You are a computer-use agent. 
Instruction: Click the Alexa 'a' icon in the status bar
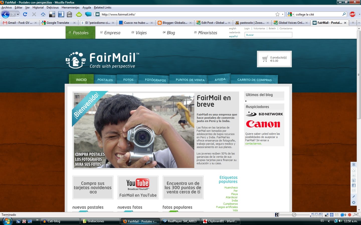point(277,215)
